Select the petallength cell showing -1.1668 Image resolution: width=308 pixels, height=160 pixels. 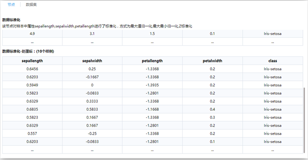[x=152, y=109]
